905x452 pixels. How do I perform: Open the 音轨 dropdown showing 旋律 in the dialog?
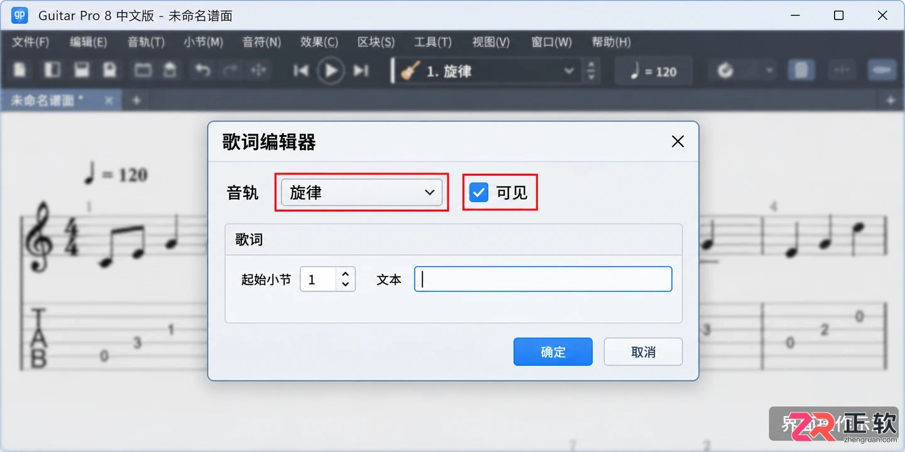coord(361,192)
